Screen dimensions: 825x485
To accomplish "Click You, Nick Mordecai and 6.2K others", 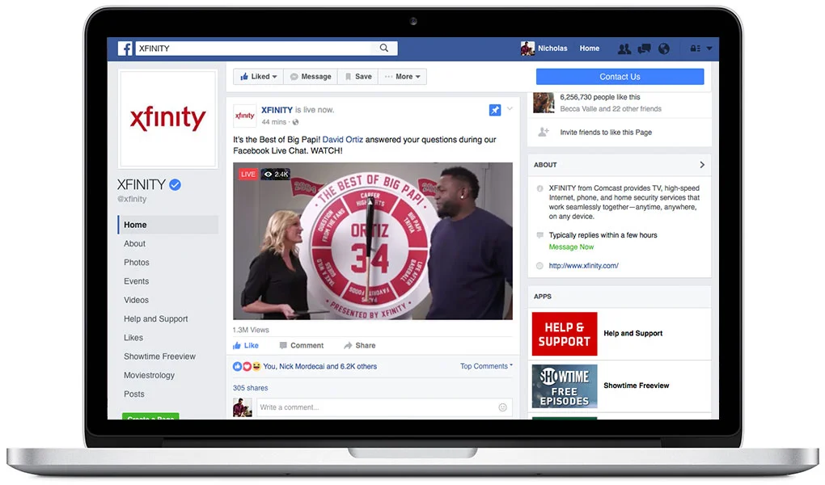I will [x=320, y=367].
